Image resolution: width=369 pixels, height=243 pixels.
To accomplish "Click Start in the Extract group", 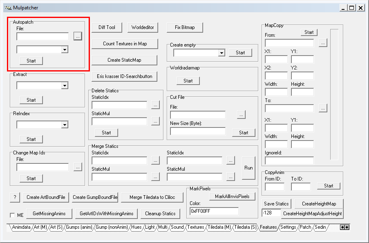I will pyautogui.click(x=31, y=100).
